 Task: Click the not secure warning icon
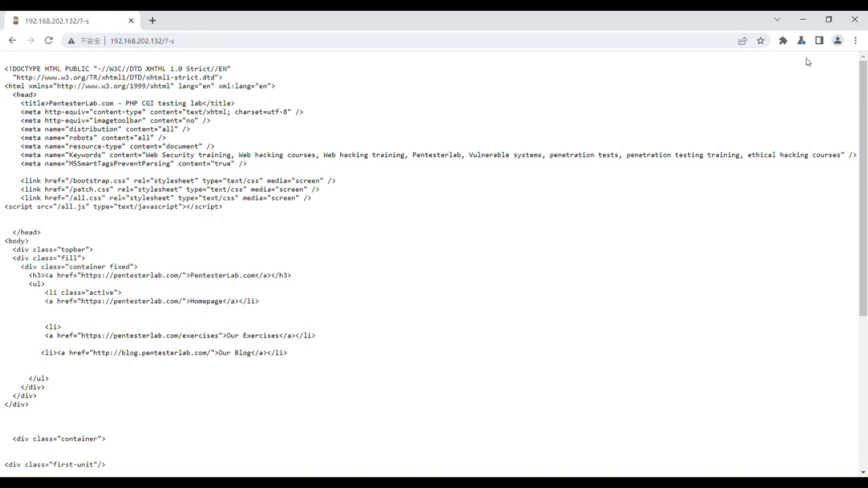pos(71,41)
